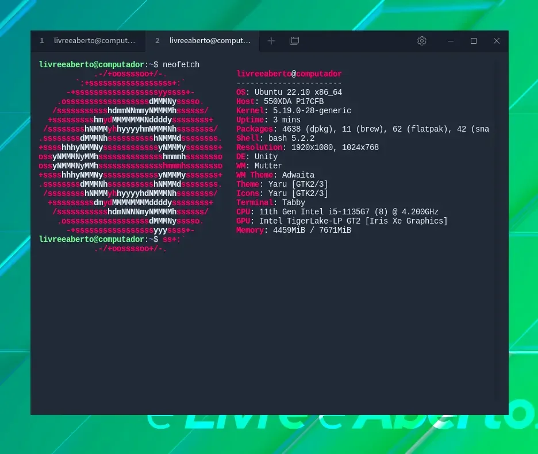Select the second livreeaberto@comput... tab
This screenshot has width=538, height=454.
202,41
